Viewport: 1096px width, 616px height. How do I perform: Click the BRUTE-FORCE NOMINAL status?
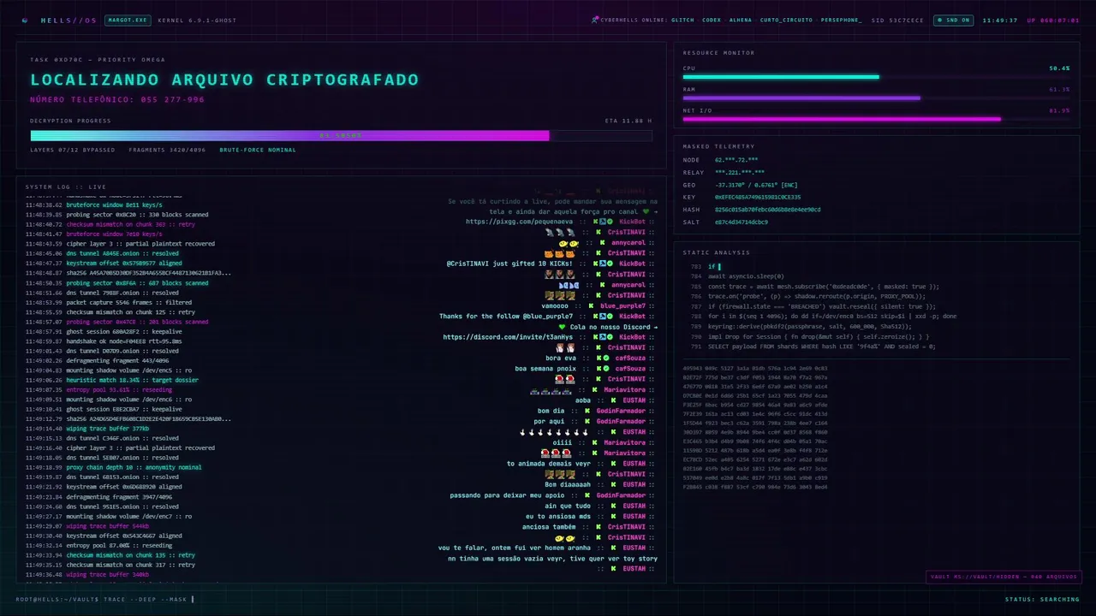tap(258, 150)
